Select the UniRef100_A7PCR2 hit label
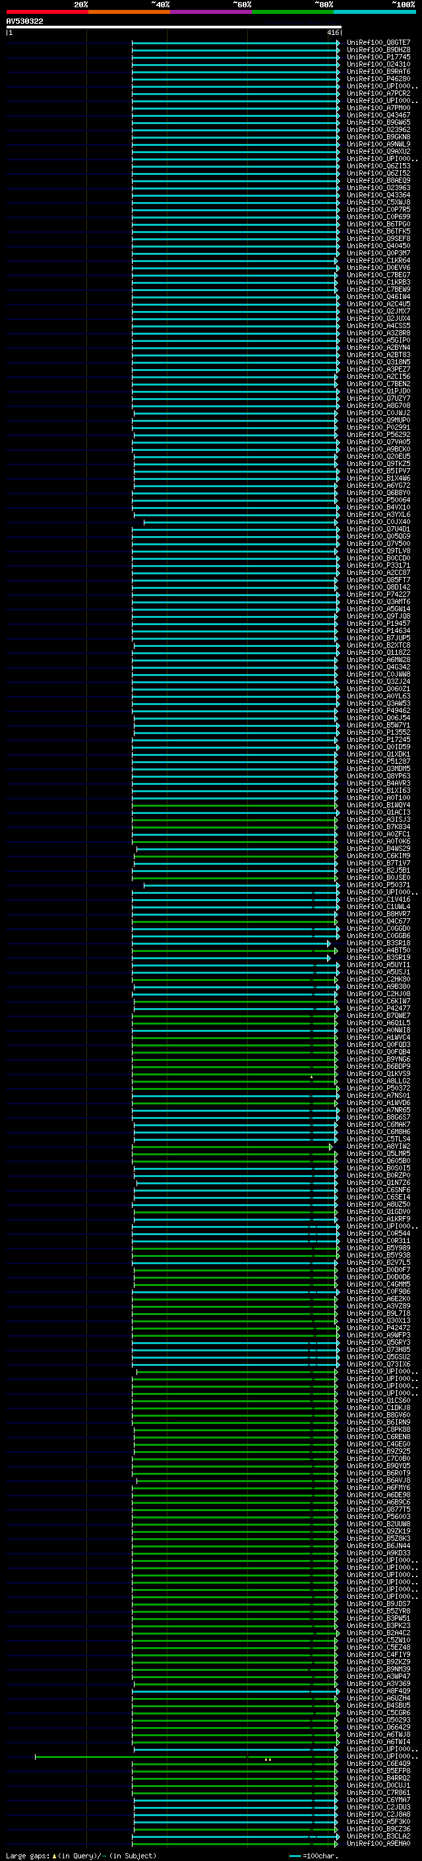Image resolution: width=422 pixels, height=1861 pixels. 378,93
